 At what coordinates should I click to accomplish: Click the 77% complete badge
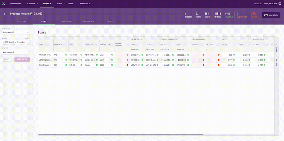(271, 15)
